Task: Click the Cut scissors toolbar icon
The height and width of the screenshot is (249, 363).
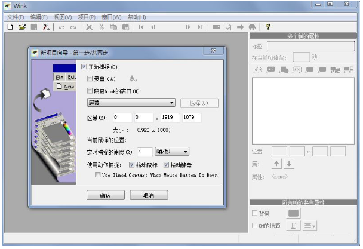Action: [101, 27]
